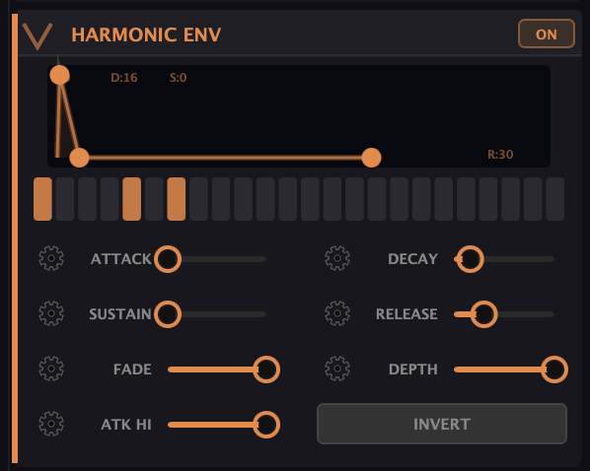This screenshot has height=471, width=590.
Task: Select the envelope release start node
Action: coord(371,158)
